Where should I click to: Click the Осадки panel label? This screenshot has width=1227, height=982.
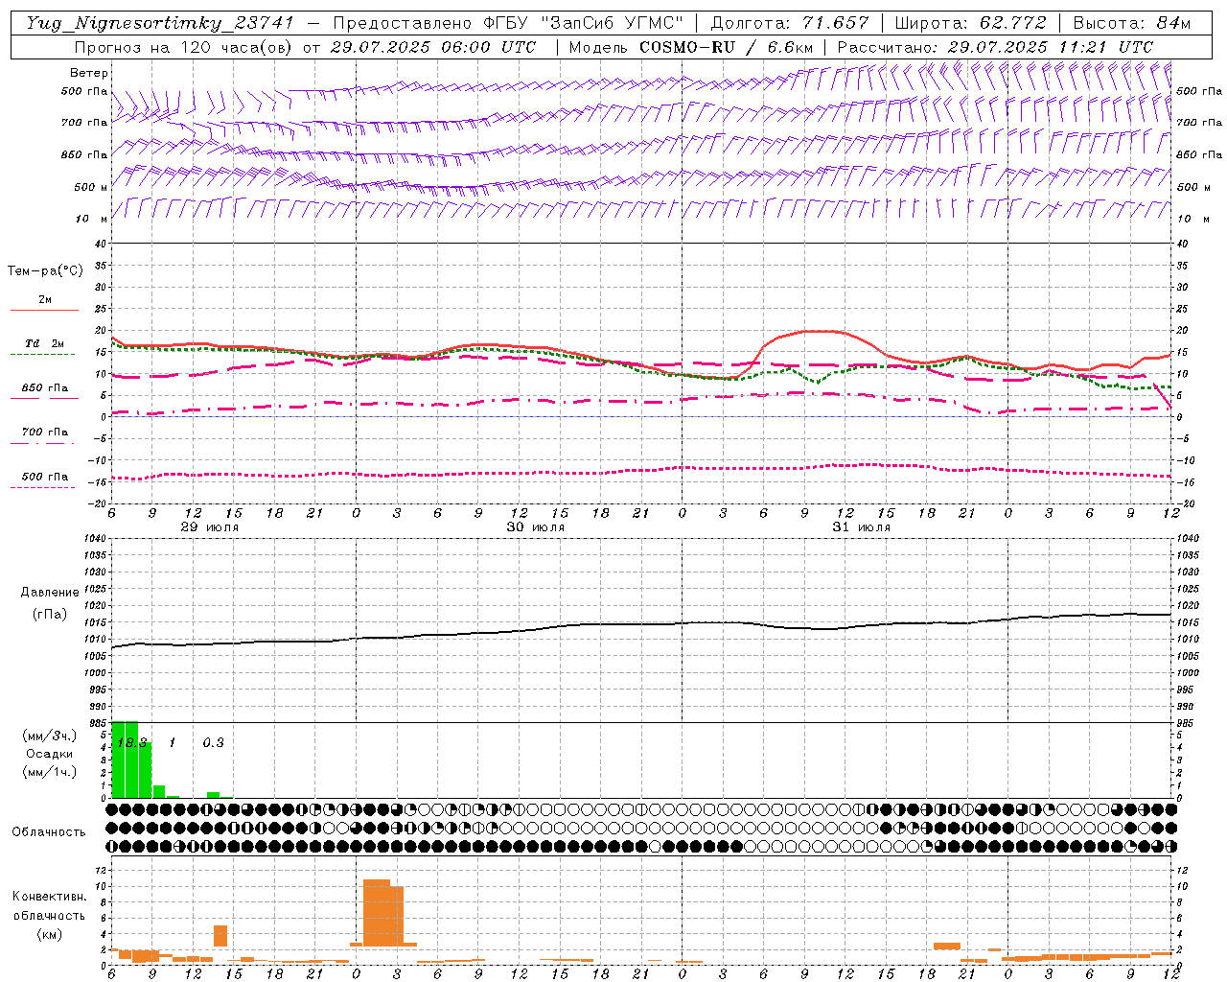click(x=50, y=754)
